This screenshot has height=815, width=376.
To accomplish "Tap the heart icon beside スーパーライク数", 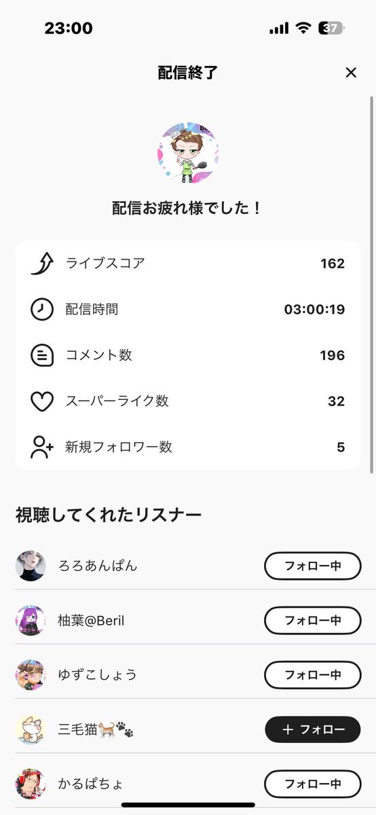I will [42, 401].
